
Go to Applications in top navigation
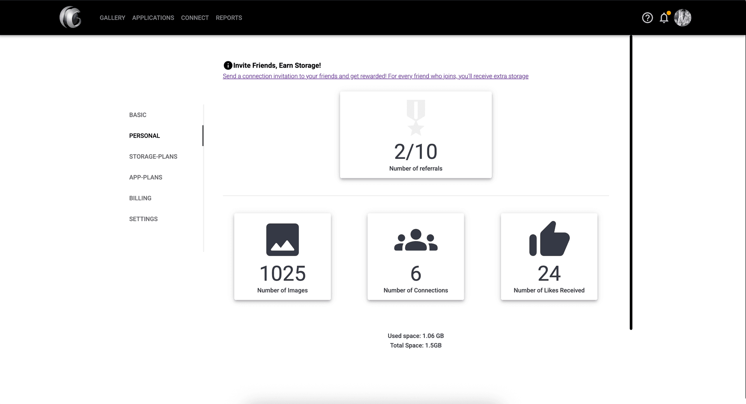pyautogui.click(x=153, y=18)
